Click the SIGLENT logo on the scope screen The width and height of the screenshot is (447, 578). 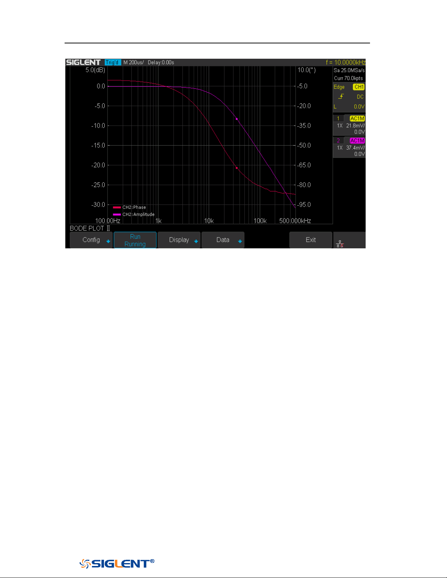point(84,62)
